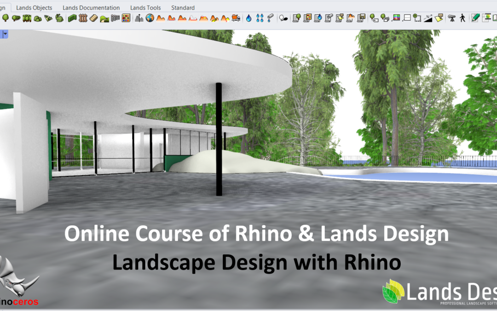Viewport: 497px width, 311px height.
Task: Open the Lands Tools tab
Action: tap(145, 8)
